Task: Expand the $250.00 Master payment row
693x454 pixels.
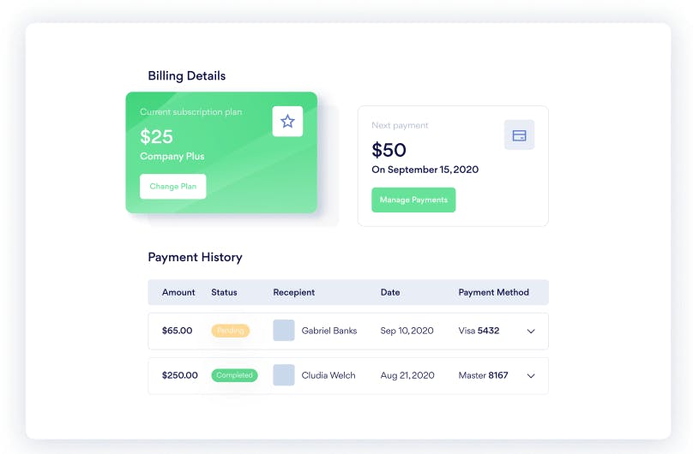Action: coord(531,376)
